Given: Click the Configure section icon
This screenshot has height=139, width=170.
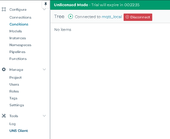Looking at the screenshot, I should click(x=4, y=9).
